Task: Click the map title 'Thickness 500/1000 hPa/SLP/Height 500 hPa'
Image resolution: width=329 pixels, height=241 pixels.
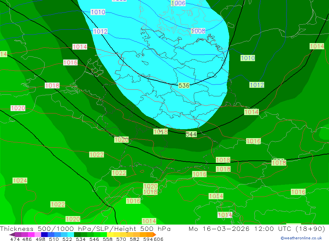Action: [x=85, y=229]
